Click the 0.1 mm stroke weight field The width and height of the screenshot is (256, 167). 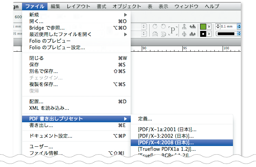pos(228,27)
